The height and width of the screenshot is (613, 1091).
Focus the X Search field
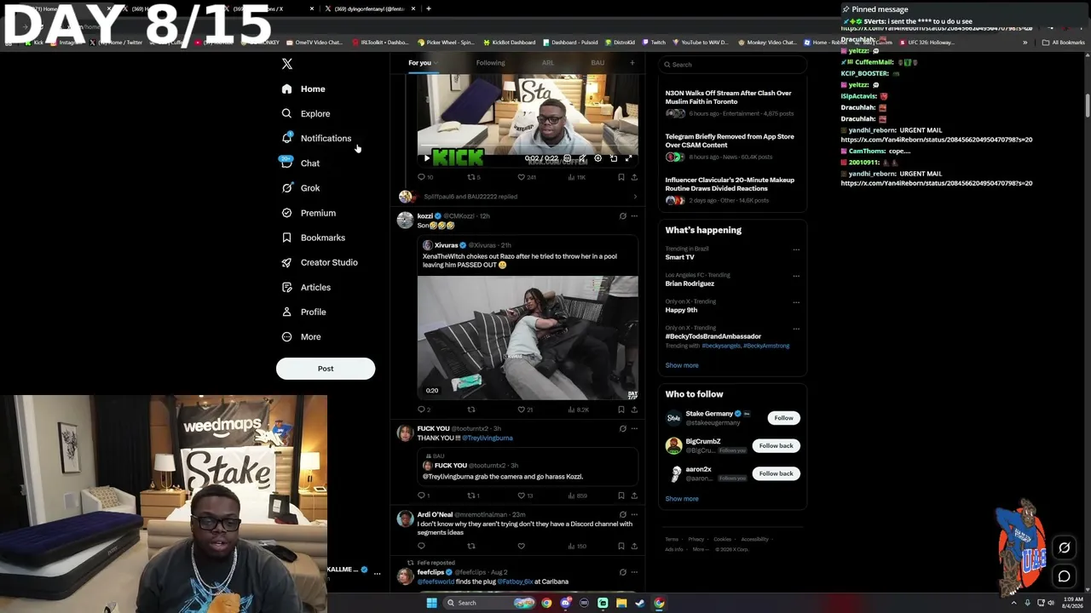click(x=733, y=65)
